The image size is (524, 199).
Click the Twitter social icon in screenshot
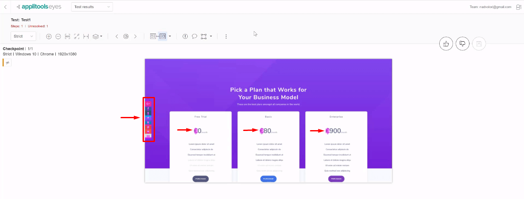[x=149, y=117]
